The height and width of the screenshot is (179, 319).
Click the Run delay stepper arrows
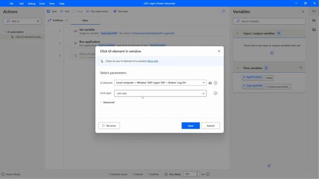pyautogui.click(x=197, y=174)
